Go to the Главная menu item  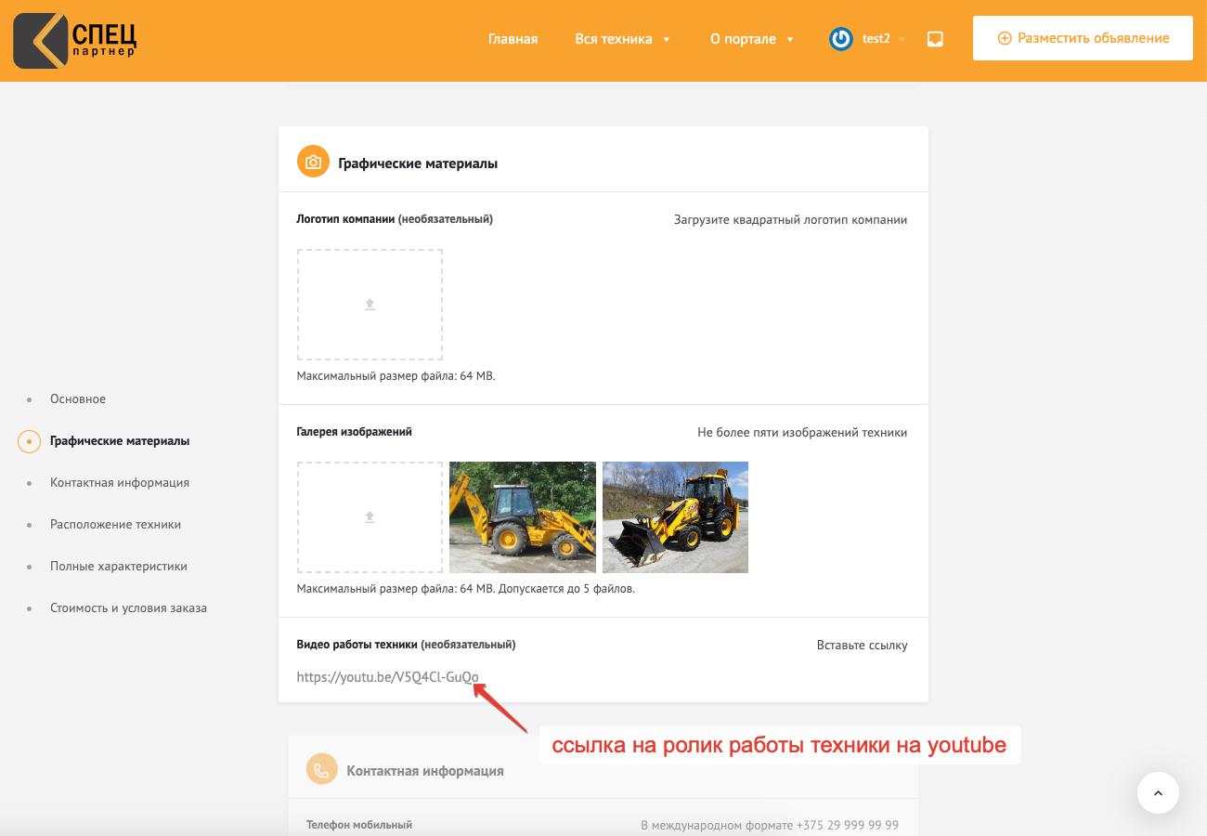coord(513,39)
